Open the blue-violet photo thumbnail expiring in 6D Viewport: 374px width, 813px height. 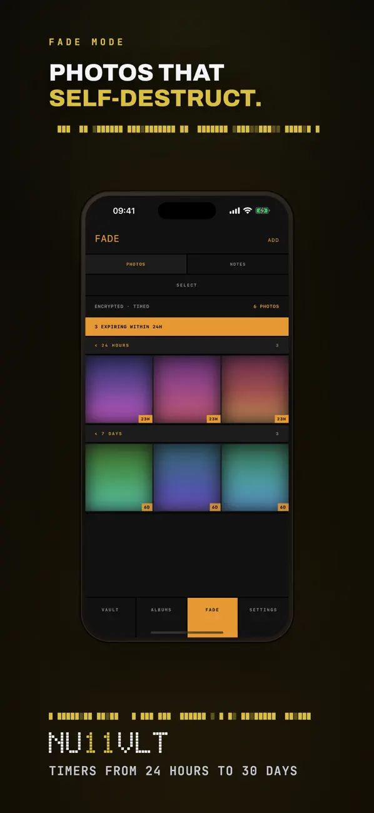187,478
